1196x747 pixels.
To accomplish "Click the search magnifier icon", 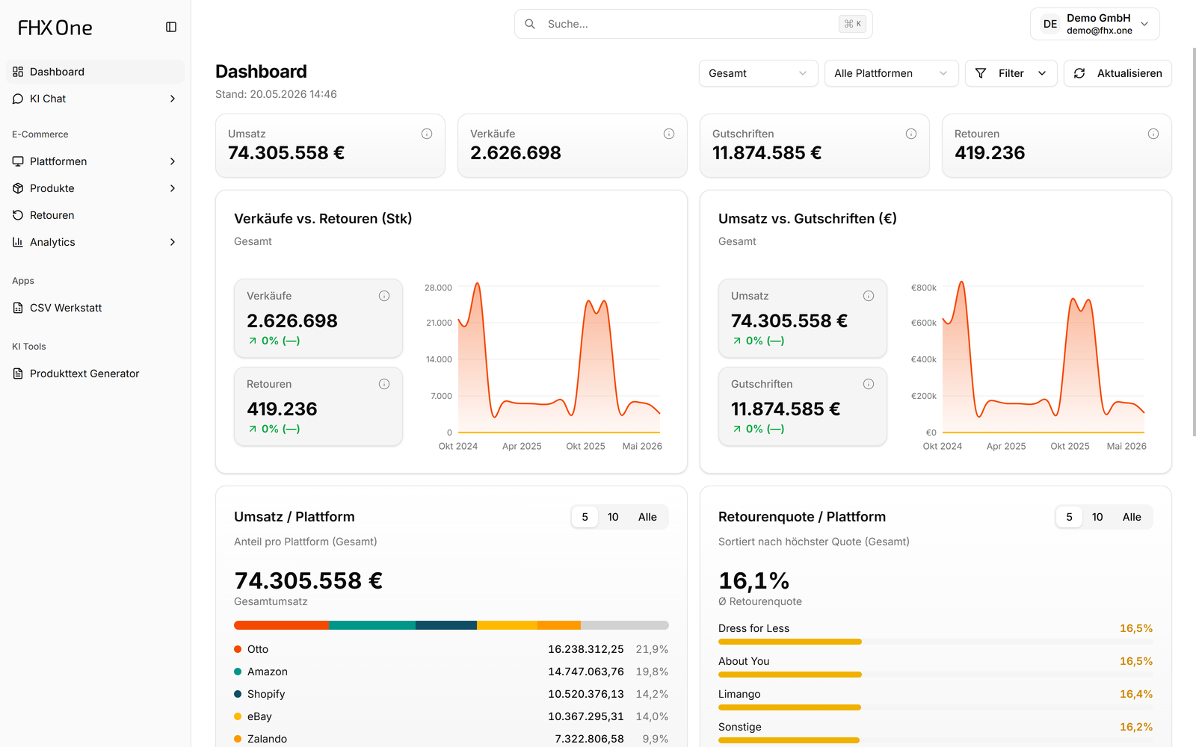I will (530, 24).
